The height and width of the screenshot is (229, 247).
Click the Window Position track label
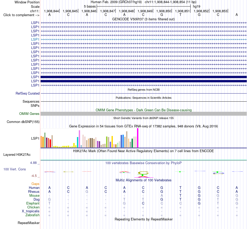(x=27, y=2)
